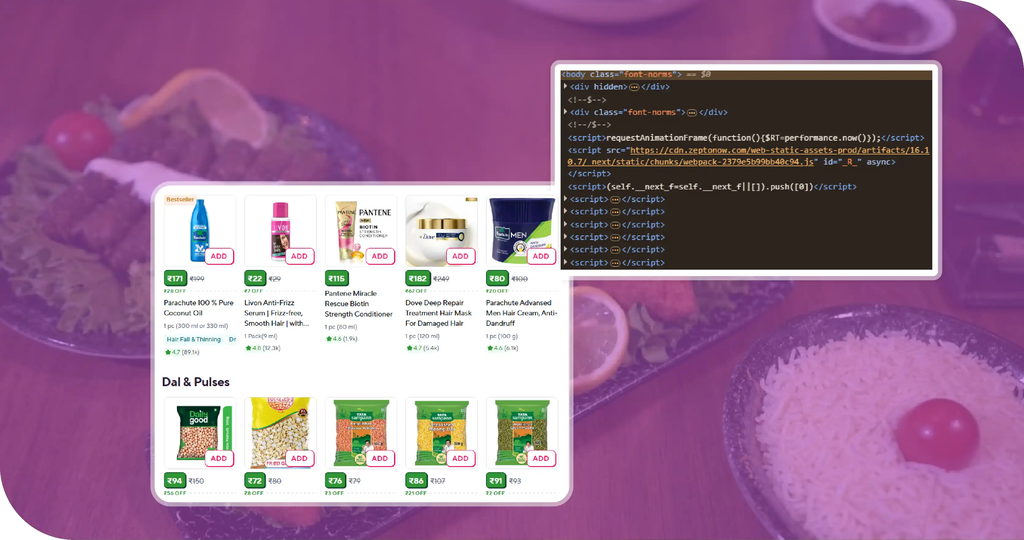Click the ₹67 OFF discount label
This screenshot has width=1024, height=540.
(x=416, y=291)
